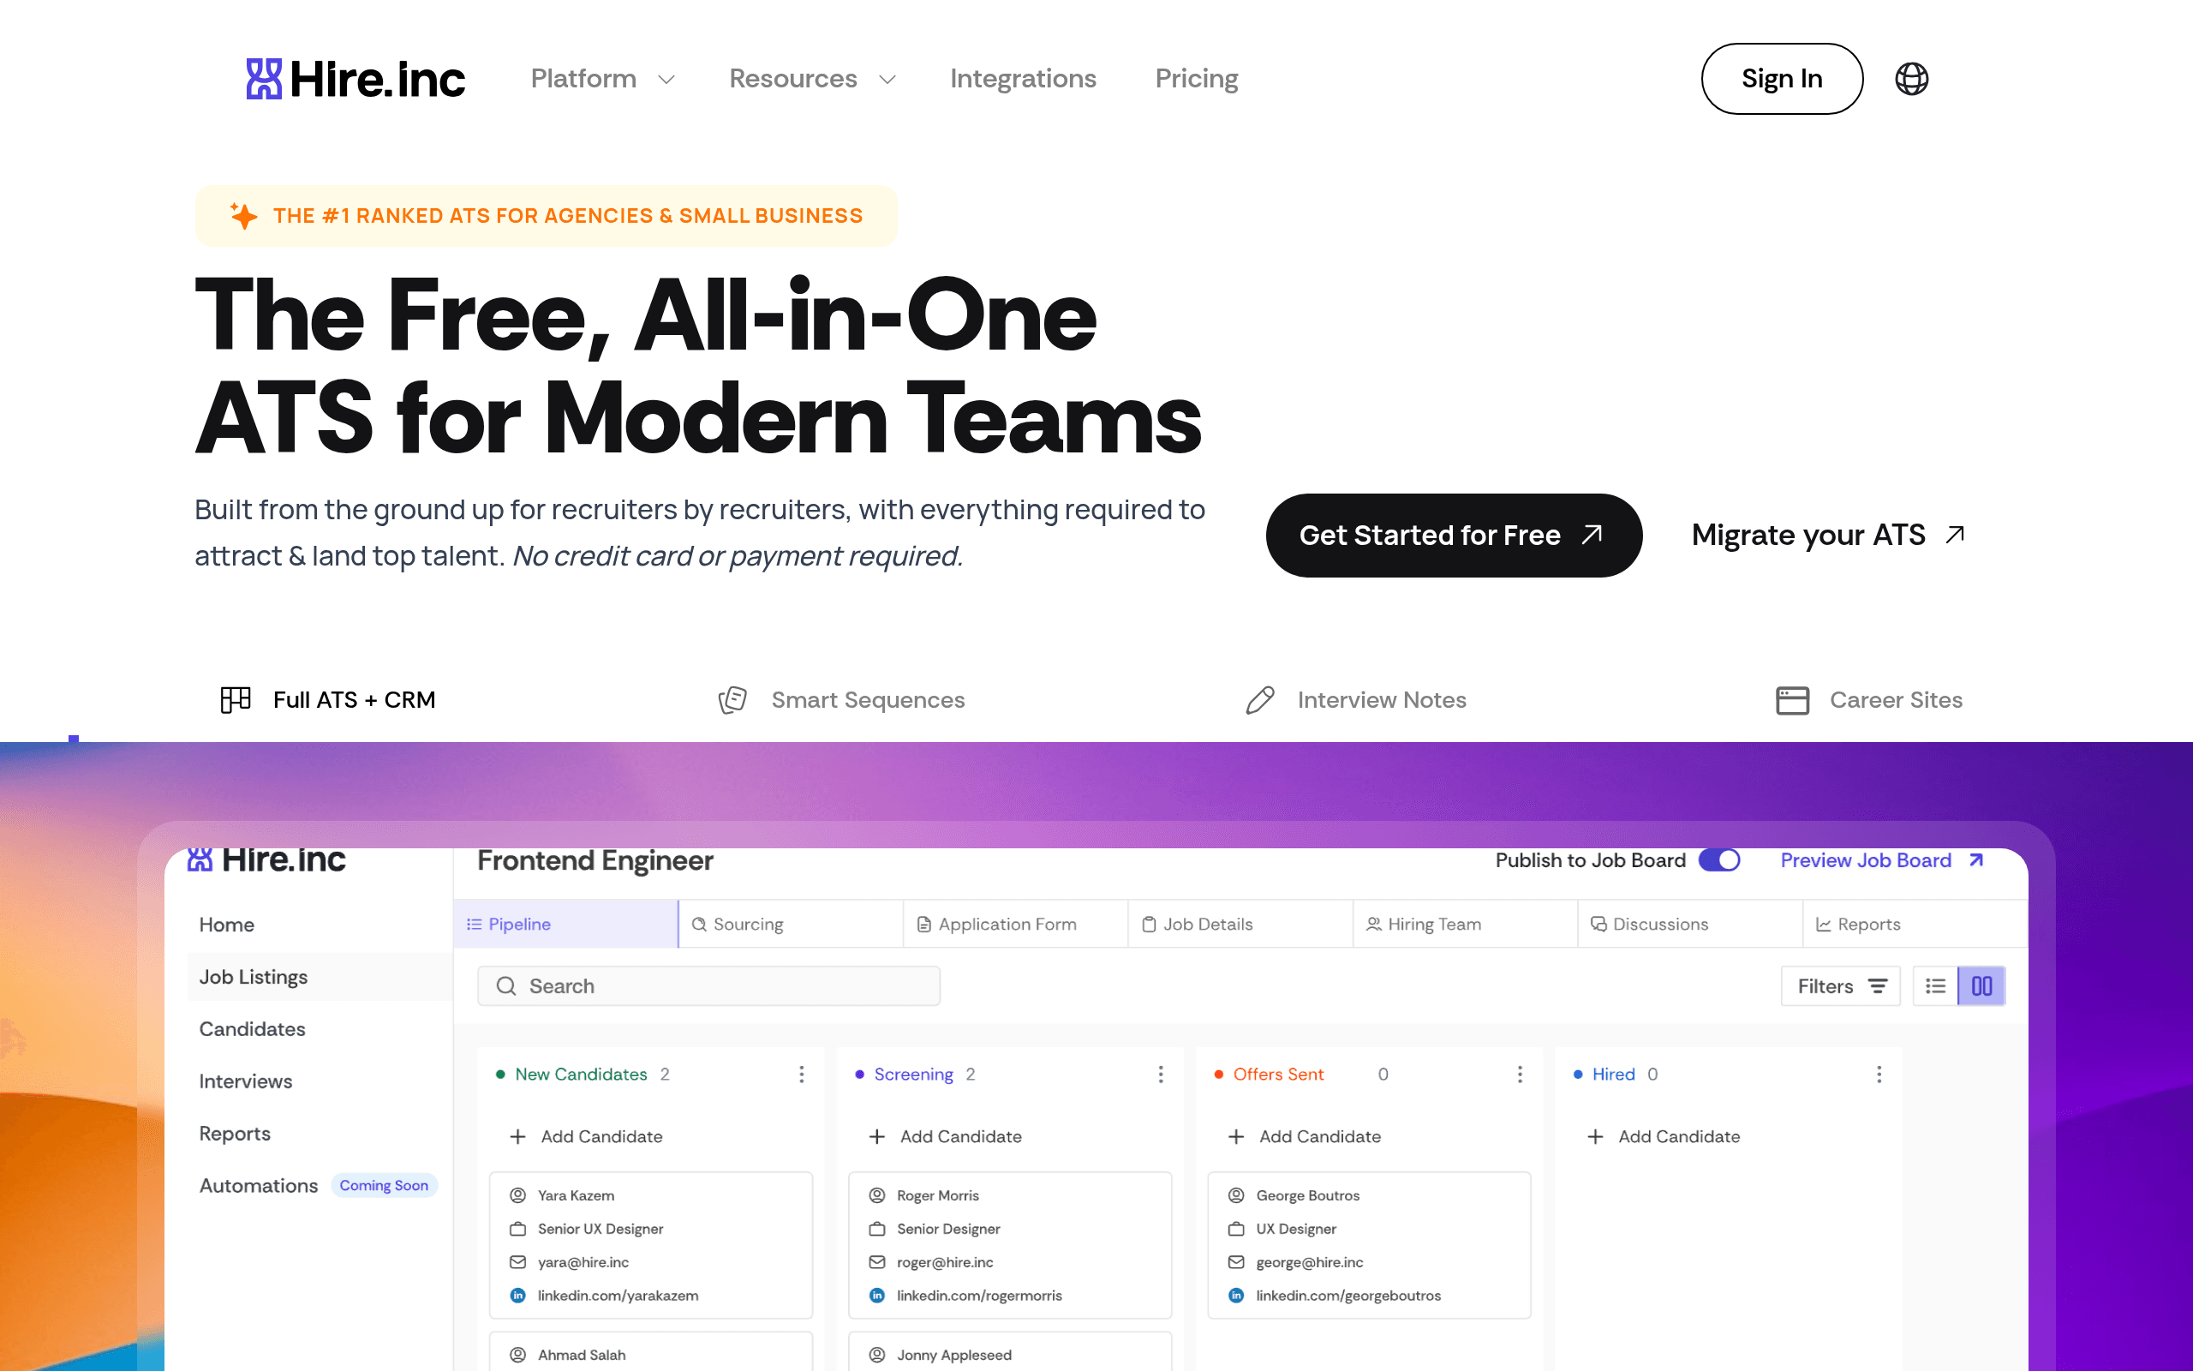Switch to the list view icon
2193x1371 pixels.
(x=1935, y=985)
